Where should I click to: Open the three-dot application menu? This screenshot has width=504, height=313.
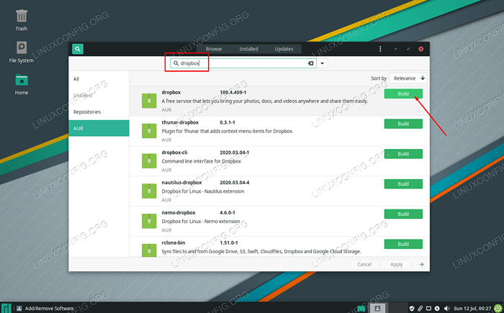point(380,49)
